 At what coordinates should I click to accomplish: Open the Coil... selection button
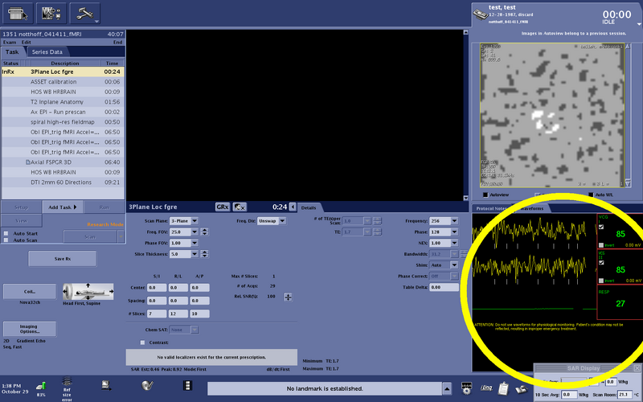coord(30,292)
